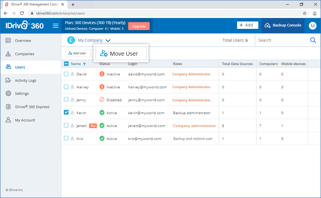Click Kris's Backup and restore user role
The width and height of the screenshot is (321, 198).
tap(193, 138)
